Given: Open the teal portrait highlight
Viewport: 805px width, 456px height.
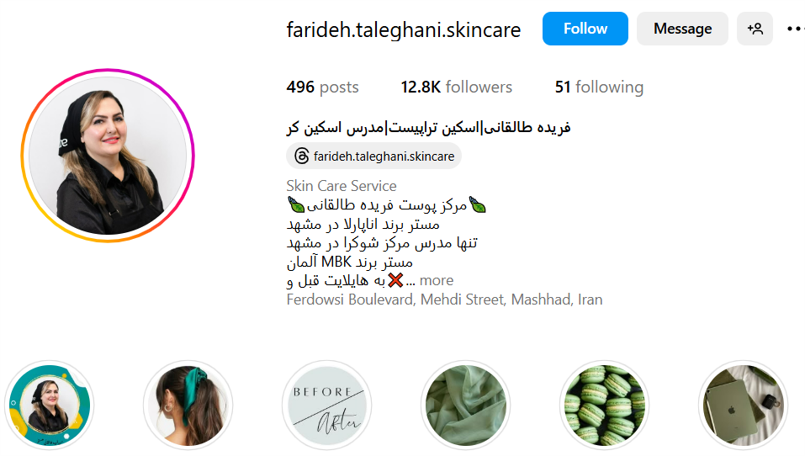Looking at the screenshot, I should [50, 406].
